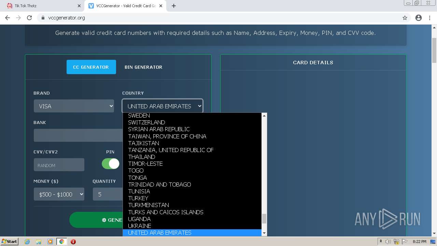Pick TANZANIA, UNITED REPUBLIC OF option
437x246 pixels.
coord(192,150)
